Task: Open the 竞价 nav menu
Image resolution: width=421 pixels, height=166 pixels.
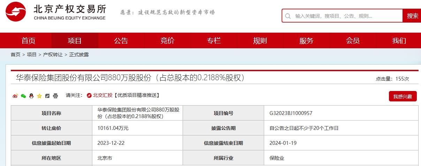Action: (x=167, y=41)
